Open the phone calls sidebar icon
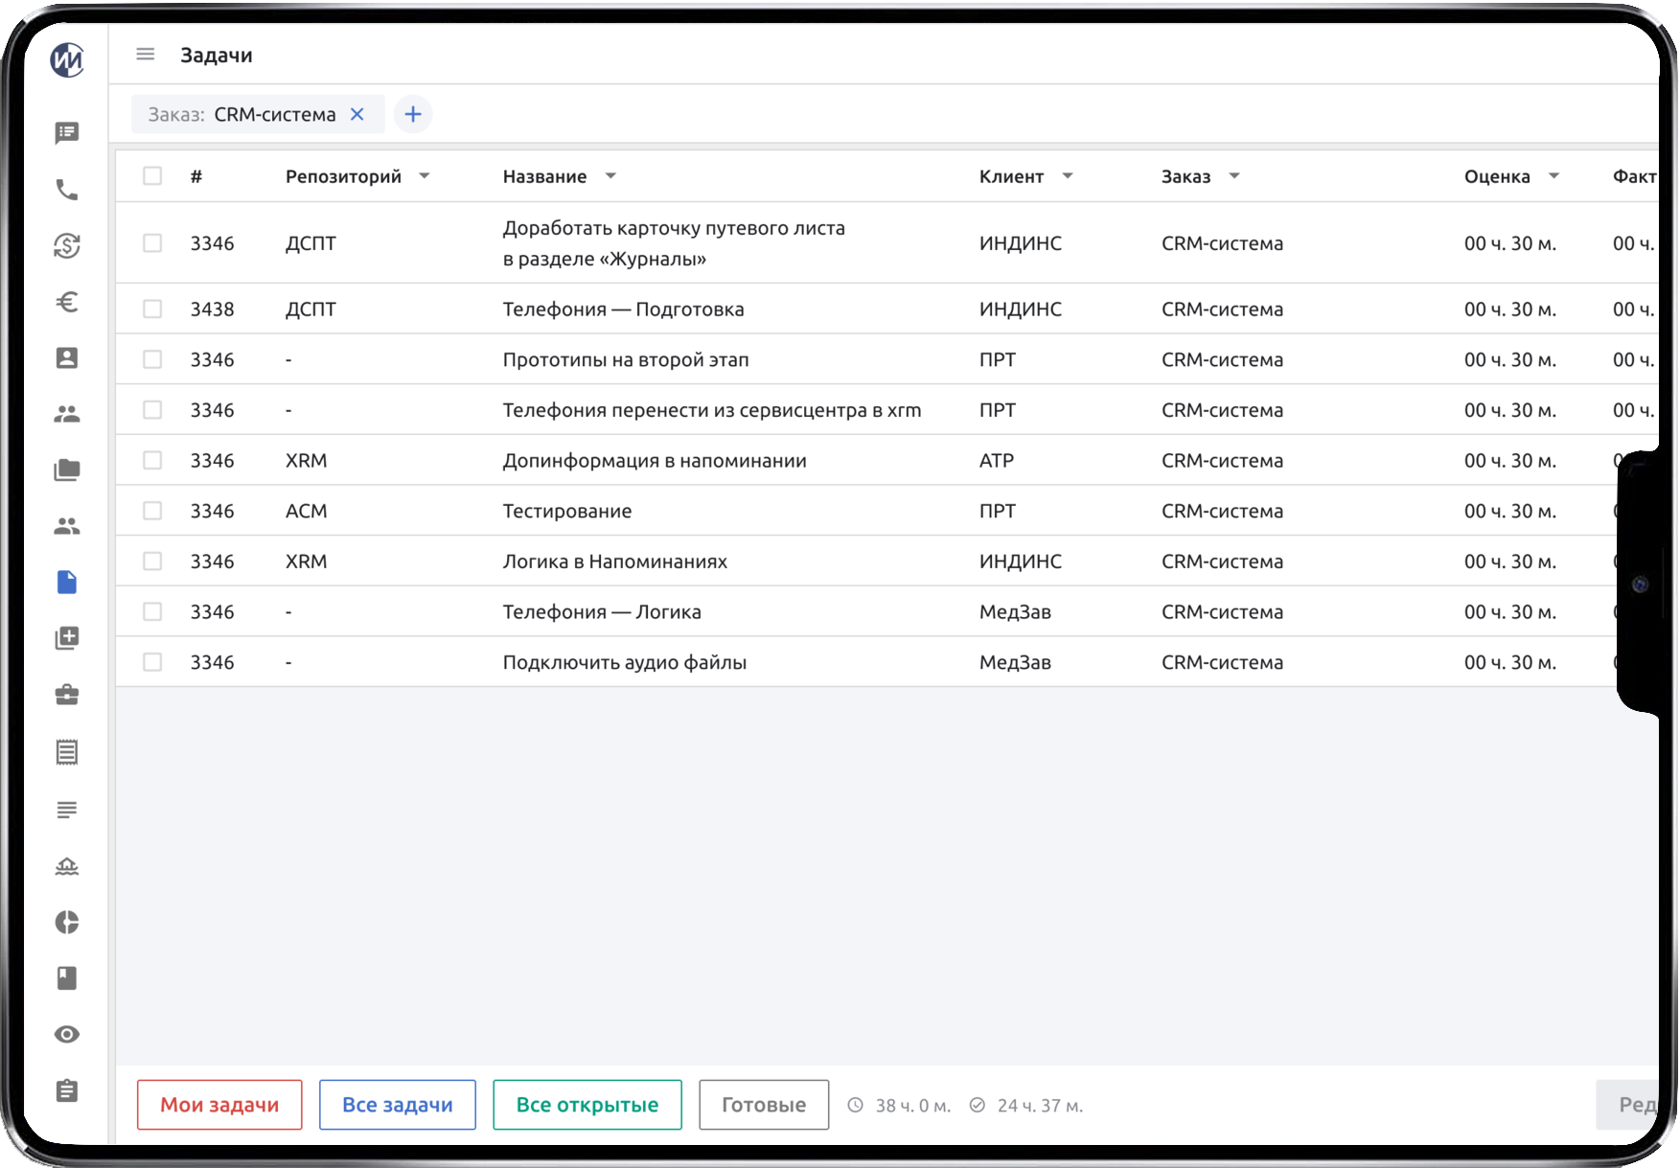1680x1168 pixels. coord(67,190)
